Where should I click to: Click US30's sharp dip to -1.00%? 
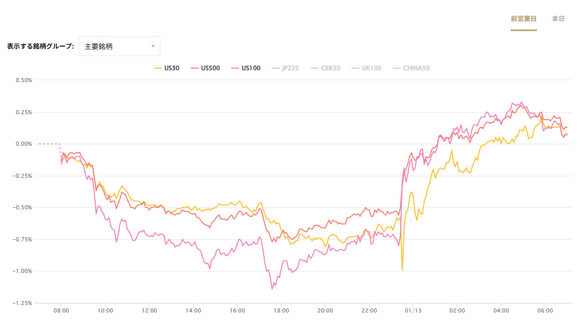pos(402,269)
